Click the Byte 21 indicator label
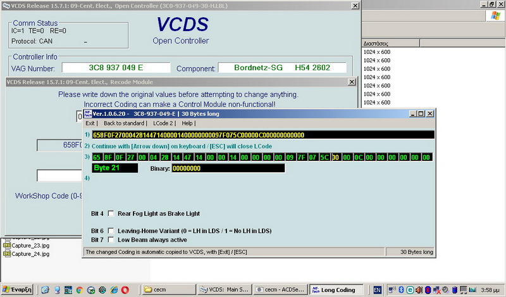 point(115,168)
